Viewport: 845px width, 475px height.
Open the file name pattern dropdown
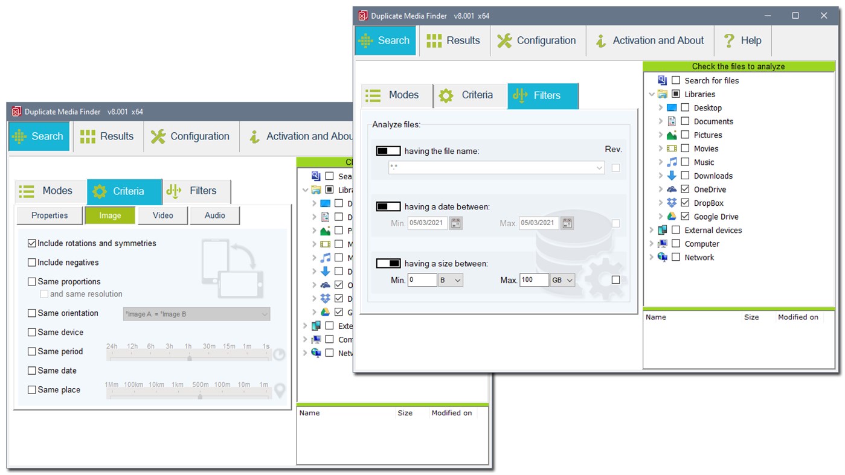coord(598,168)
